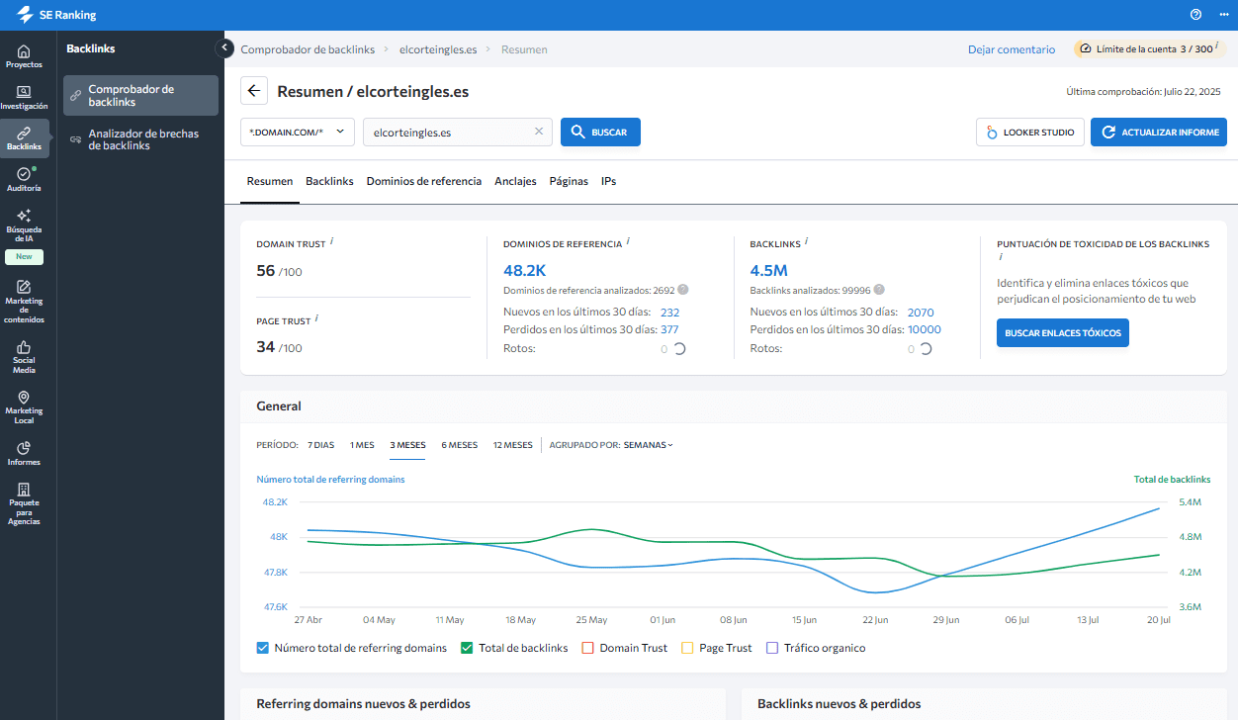Select Backlinks sidebar icon

click(24, 138)
